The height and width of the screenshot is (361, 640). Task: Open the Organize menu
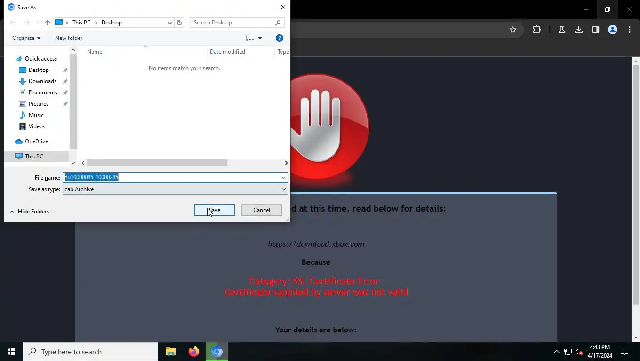26,38
